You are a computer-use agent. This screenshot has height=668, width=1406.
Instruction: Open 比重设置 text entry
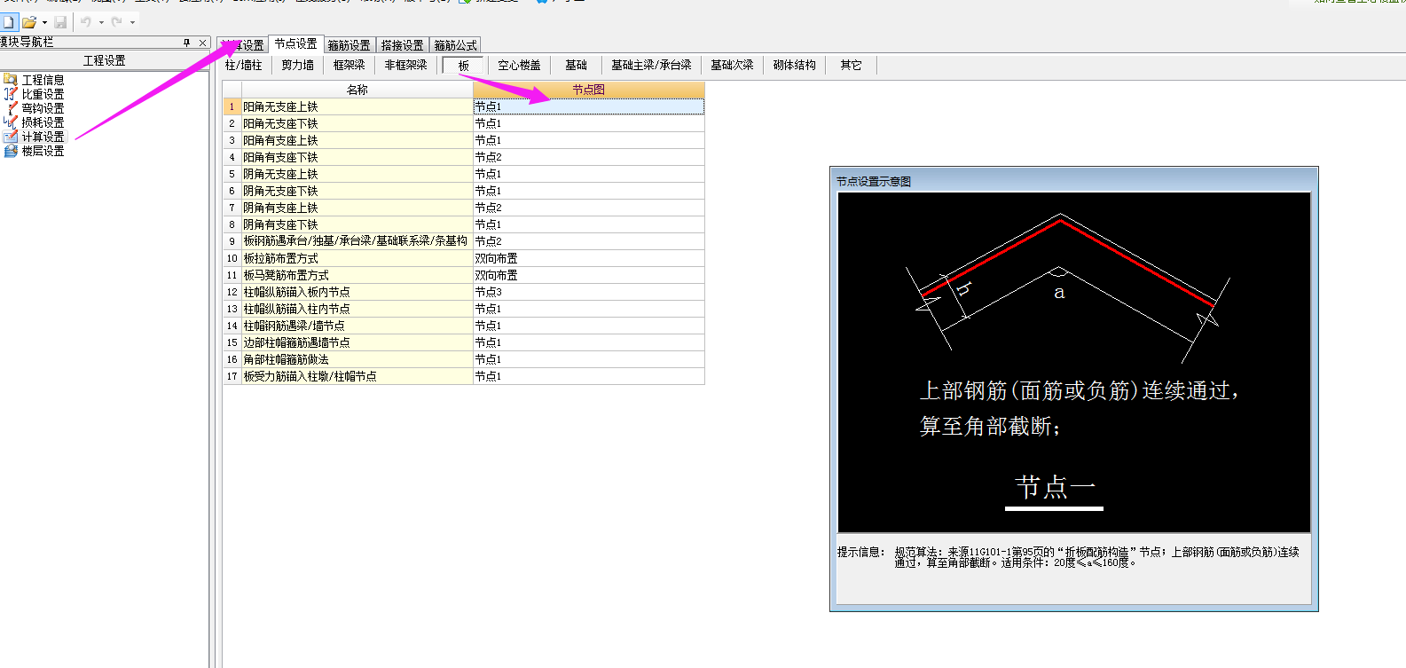coord(43,94)
